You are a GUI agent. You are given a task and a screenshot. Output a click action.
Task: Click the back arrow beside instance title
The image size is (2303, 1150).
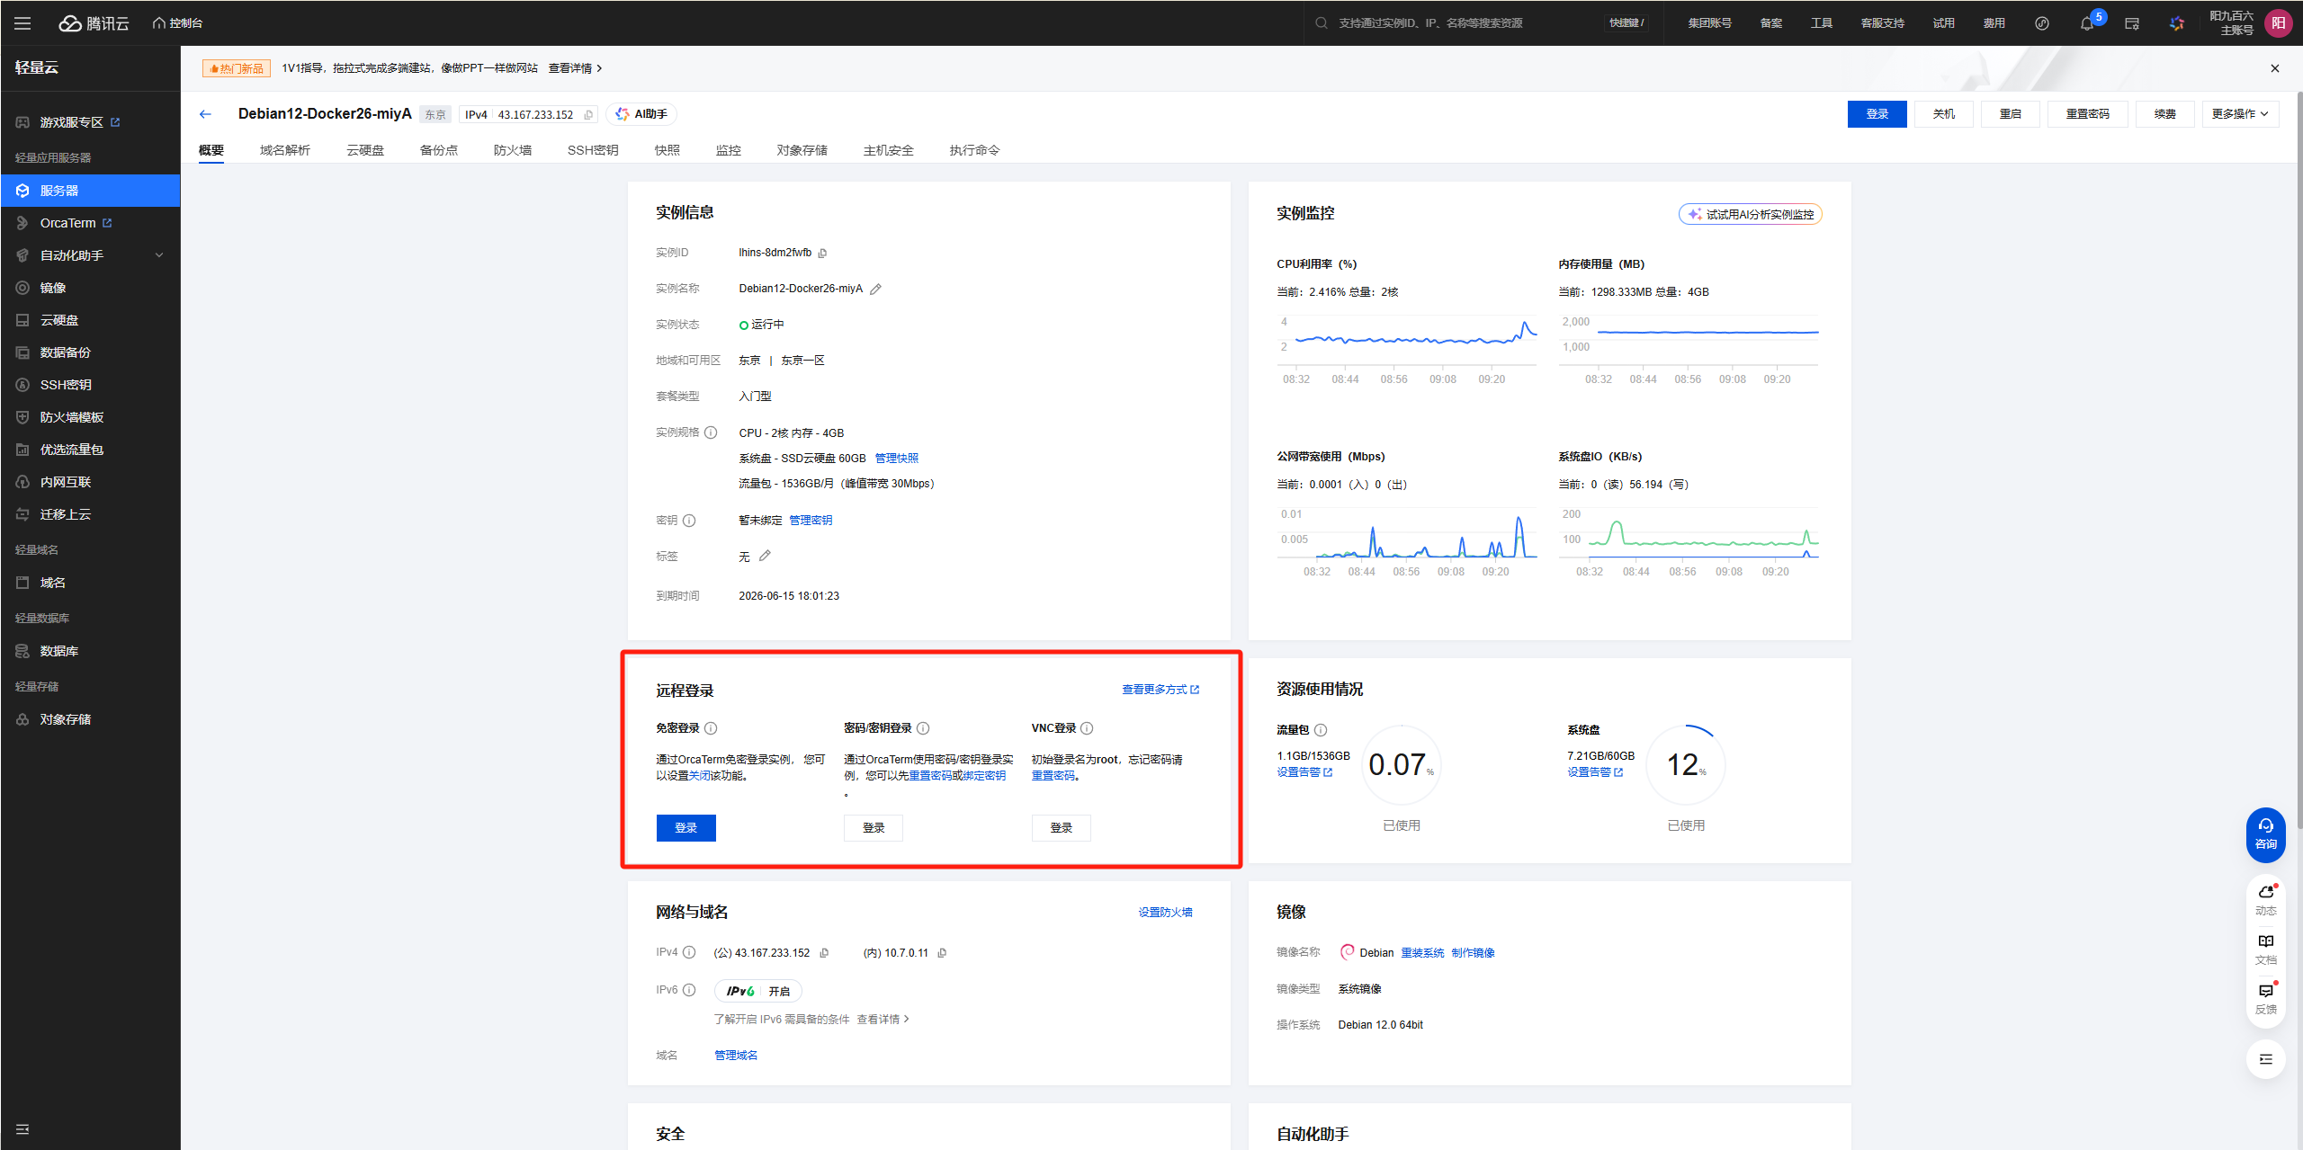(205, 114)
